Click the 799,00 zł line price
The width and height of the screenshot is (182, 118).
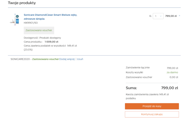(x=171, y=16)
